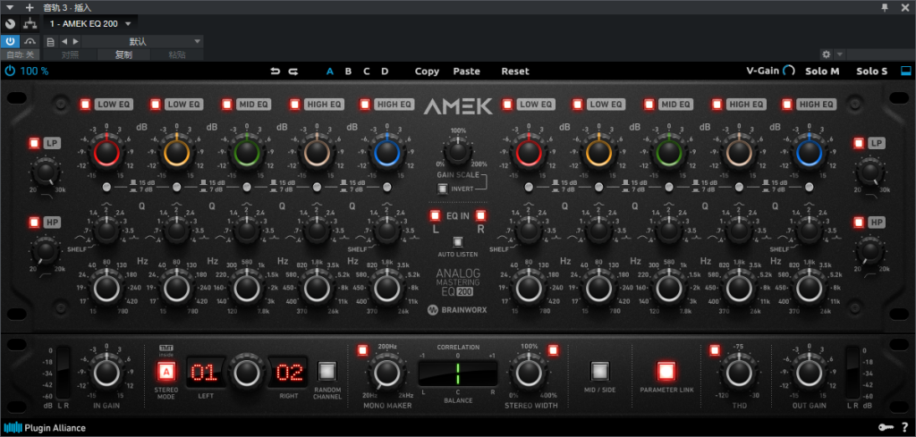Click the TMT inside badge
The height and width of the screenshot is (437, 916).
165,350
